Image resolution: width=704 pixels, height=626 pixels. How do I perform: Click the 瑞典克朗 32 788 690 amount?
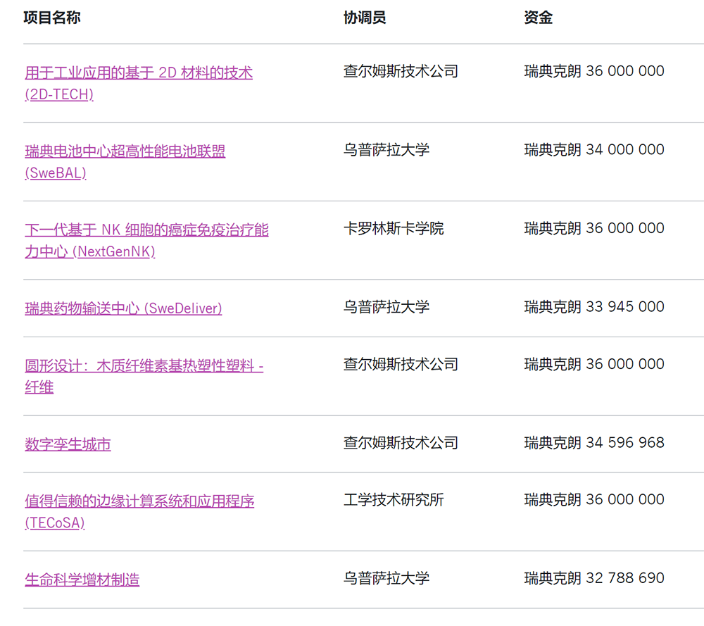[594, 578]
